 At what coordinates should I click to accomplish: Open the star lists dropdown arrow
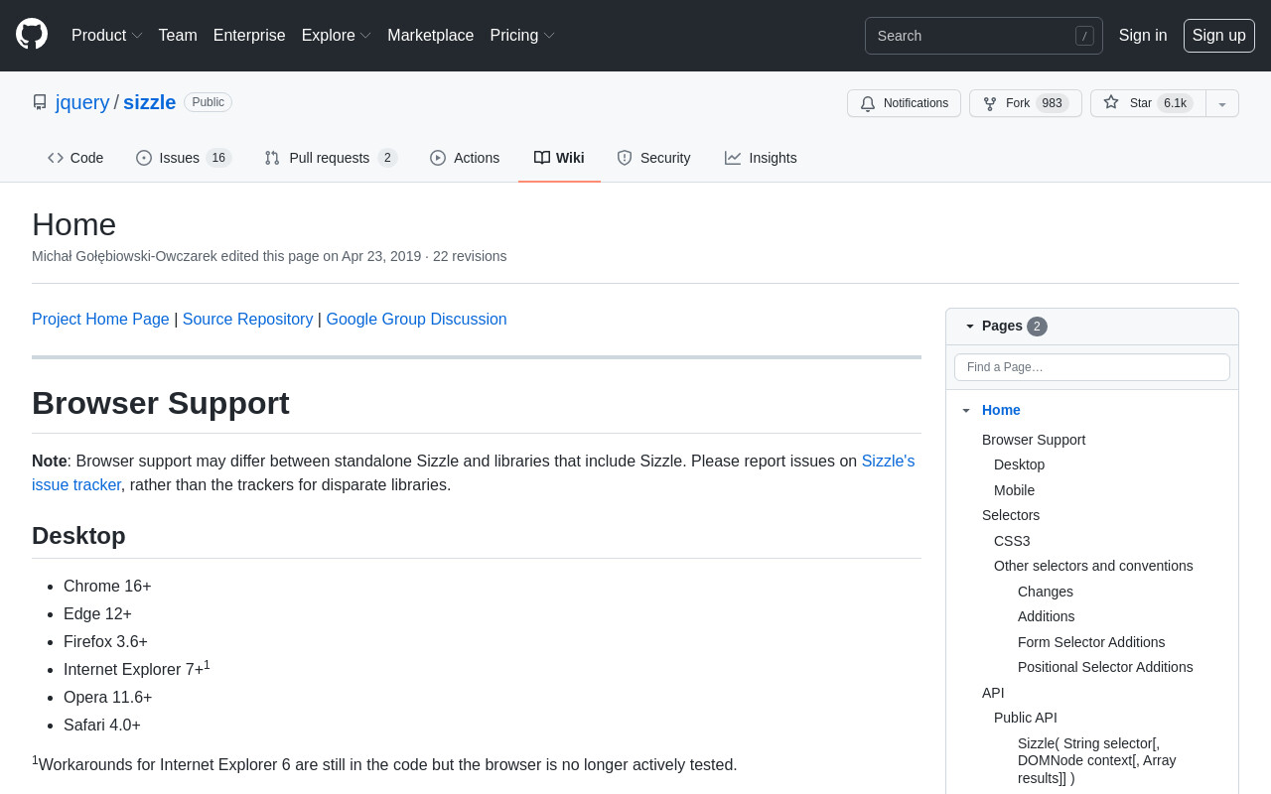(1222, 103)
